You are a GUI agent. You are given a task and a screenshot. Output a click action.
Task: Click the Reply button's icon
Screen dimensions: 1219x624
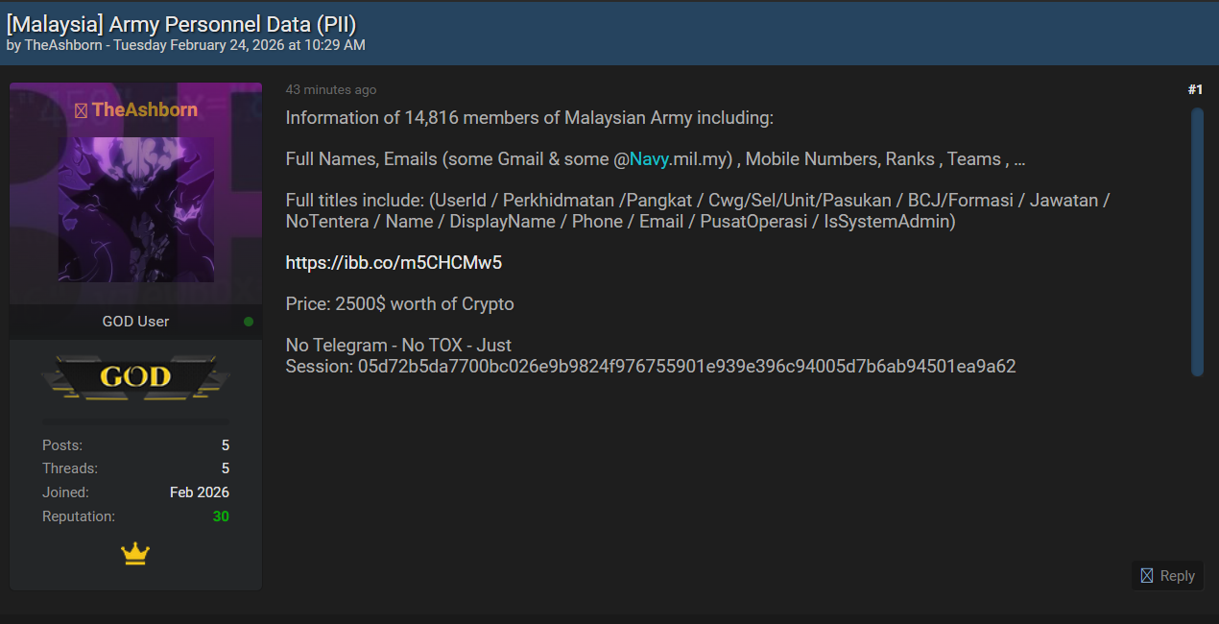1146,576
